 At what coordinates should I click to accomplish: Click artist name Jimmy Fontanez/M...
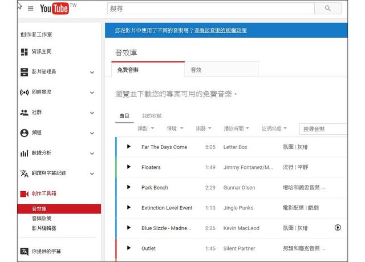(x=248, y=167)
